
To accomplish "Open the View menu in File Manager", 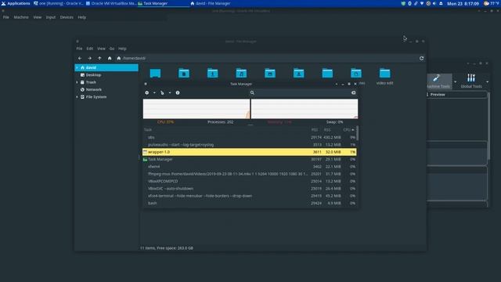I will 101,49.
